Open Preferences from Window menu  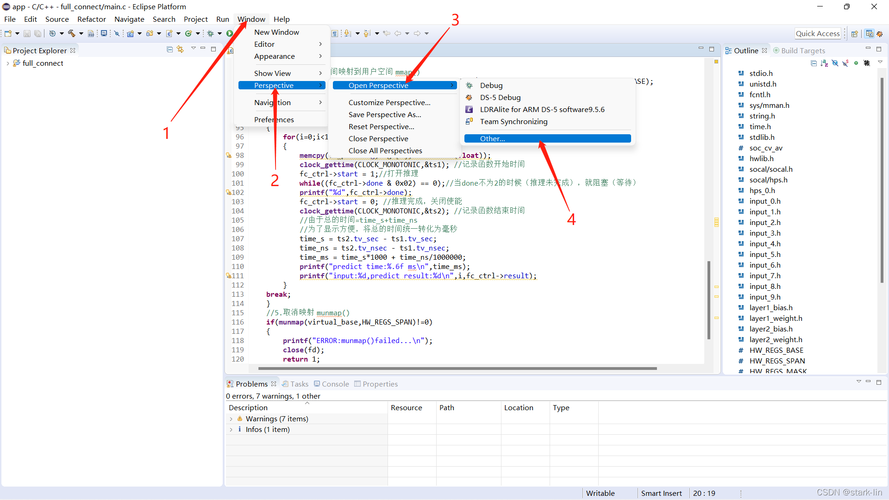[274, 119]
